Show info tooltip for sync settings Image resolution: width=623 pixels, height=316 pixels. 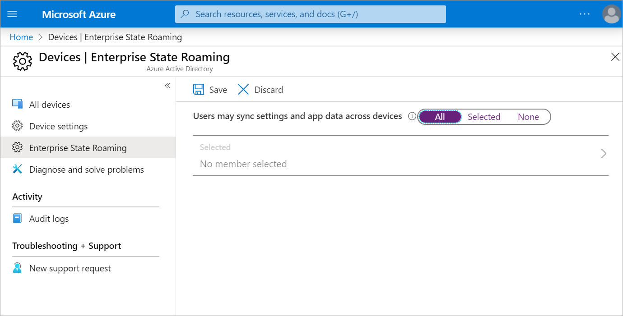412,116
